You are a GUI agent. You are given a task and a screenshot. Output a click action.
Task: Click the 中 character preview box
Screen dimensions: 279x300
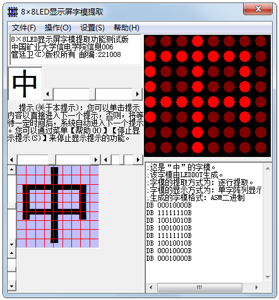[25, 84]
